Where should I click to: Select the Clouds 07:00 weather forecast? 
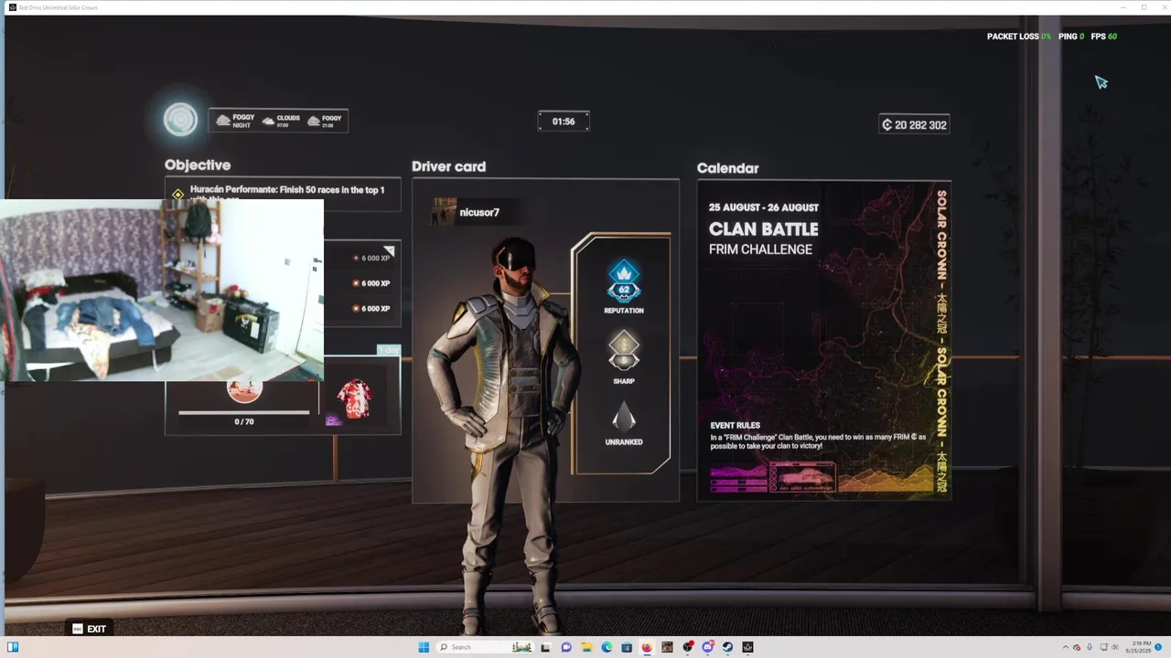point(281,121)
